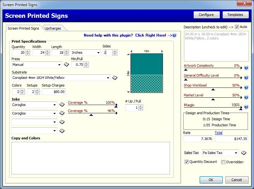Open the Sales Tax lookup book icon
Viewport: 254px width, 189px height.
243,153
